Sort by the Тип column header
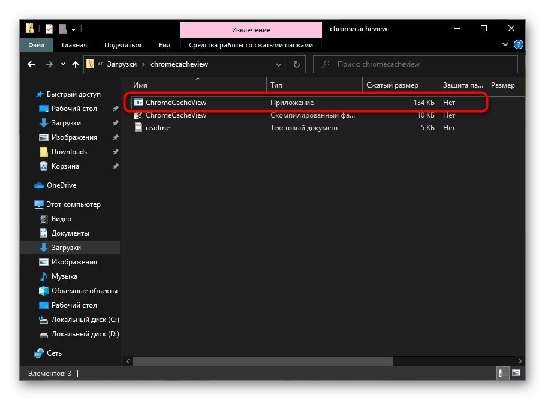 coord(314,85)
